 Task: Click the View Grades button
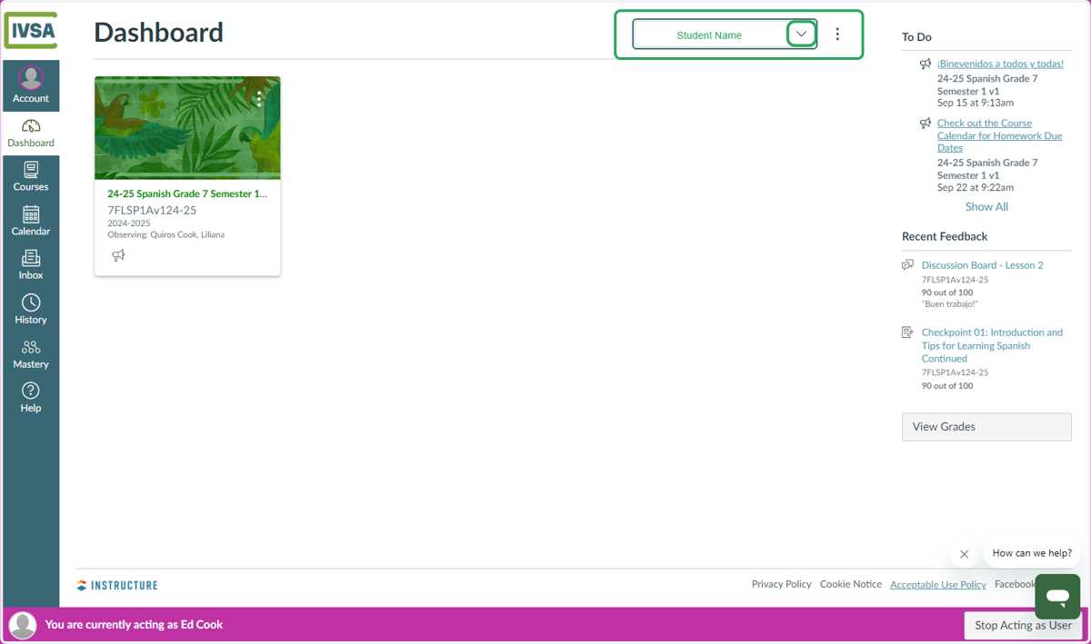coord(986,427)
